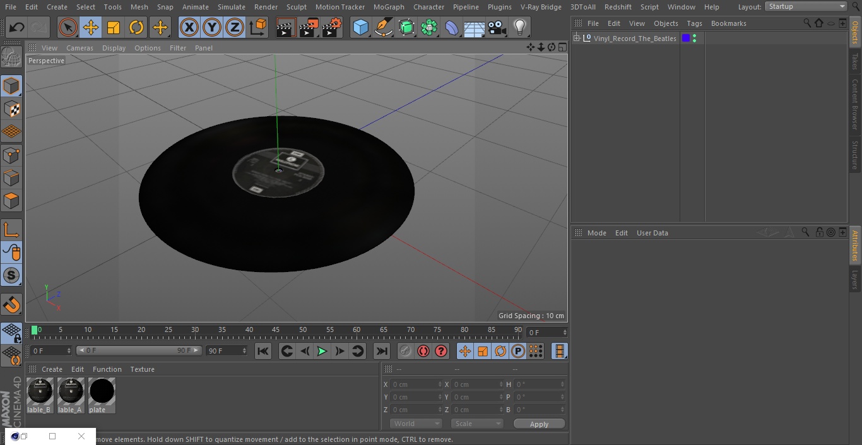862x445 pixels.
Task: Open the spline Pen tool
Action: tap(384, 28)
